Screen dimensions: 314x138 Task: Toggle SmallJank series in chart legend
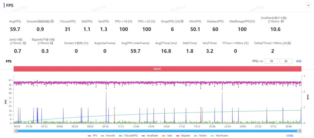(x=150, y=136)
